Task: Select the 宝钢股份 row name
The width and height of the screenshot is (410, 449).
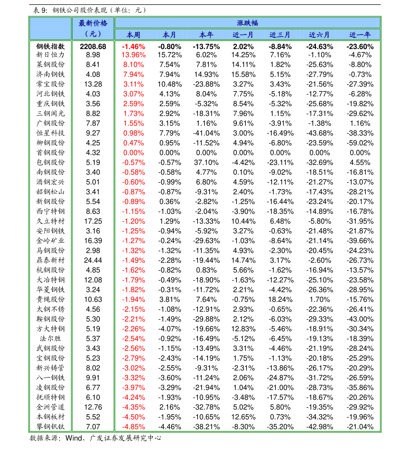Action: pos(51,358)
